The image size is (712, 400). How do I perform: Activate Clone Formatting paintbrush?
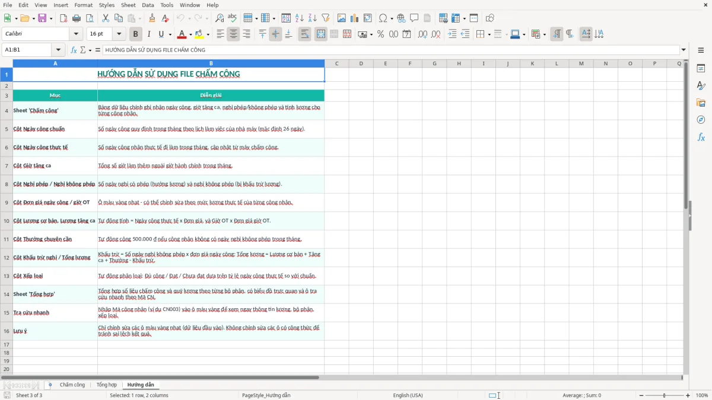[152, 18]
